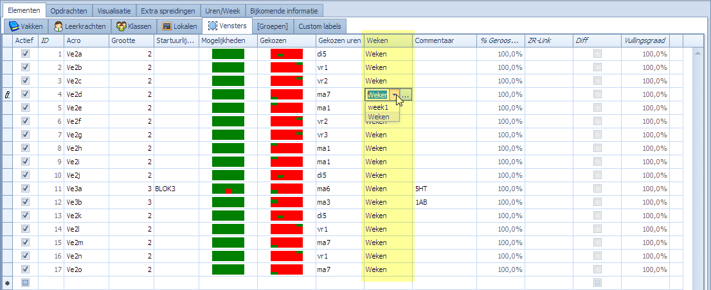Image resolution: width=711 pixels, height=290 pixels.
Task: Tick the Actief checkbox in the new row
Action: [x=26, y=283]
